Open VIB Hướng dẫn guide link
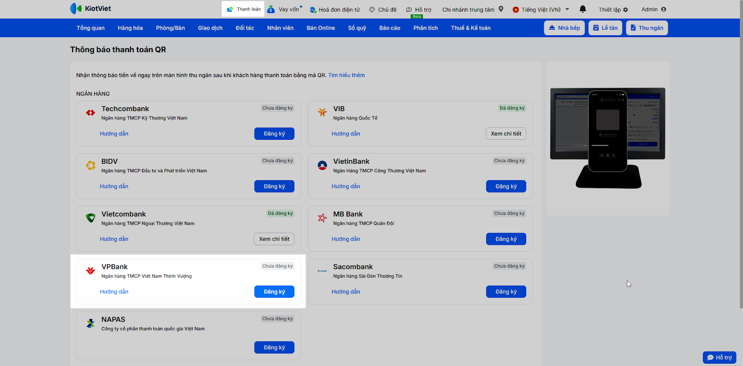Screen dimensions: 743x366 [346, 134]
